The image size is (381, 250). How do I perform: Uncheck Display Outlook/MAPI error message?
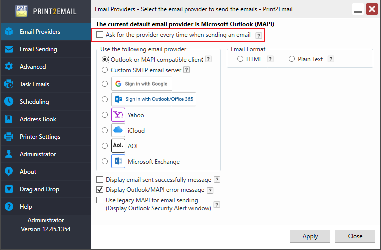100,190
